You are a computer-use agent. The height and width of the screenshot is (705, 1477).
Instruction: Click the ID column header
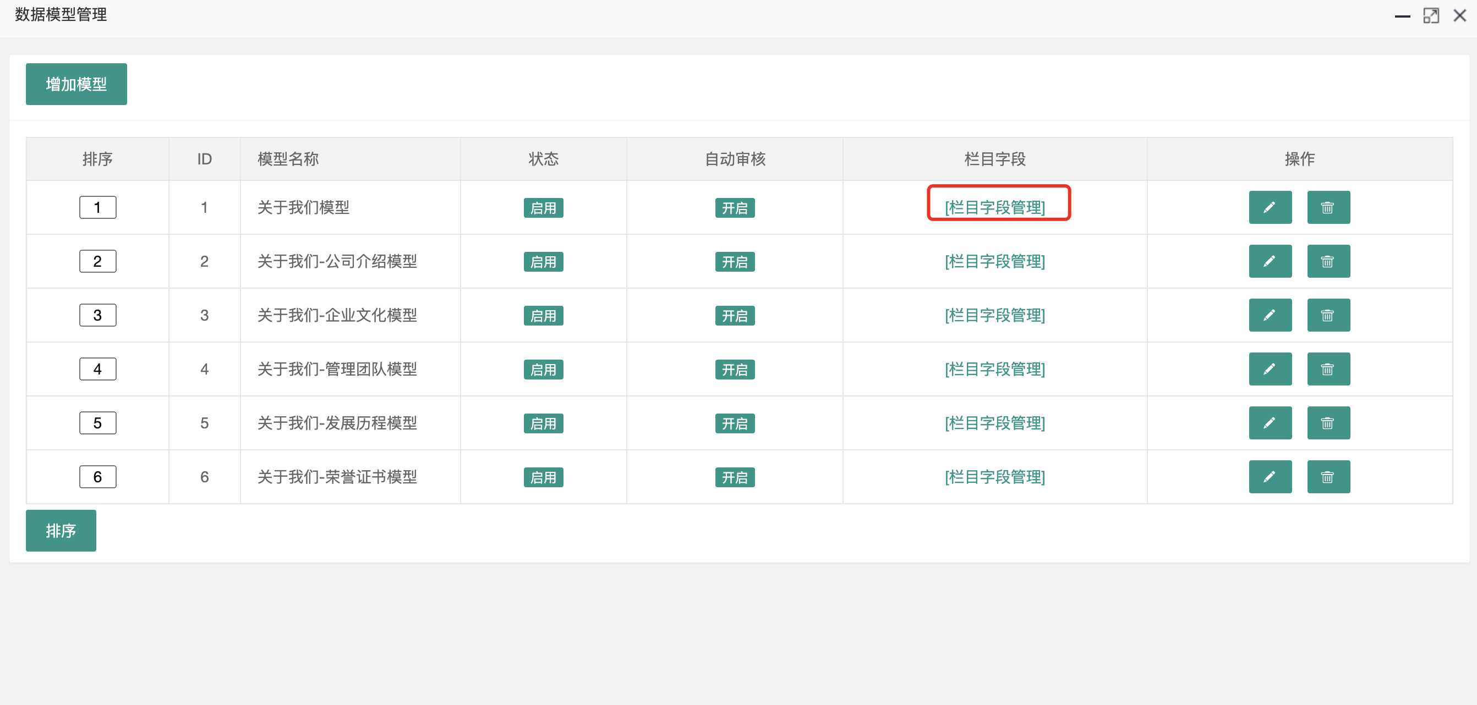pyautogui.click(x=204, y=159)
